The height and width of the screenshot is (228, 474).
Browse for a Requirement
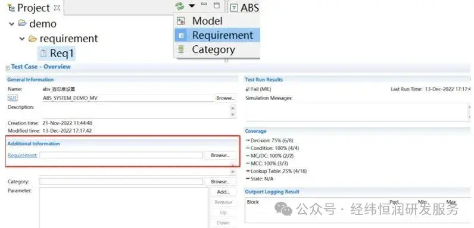click(x=220, y=155)
